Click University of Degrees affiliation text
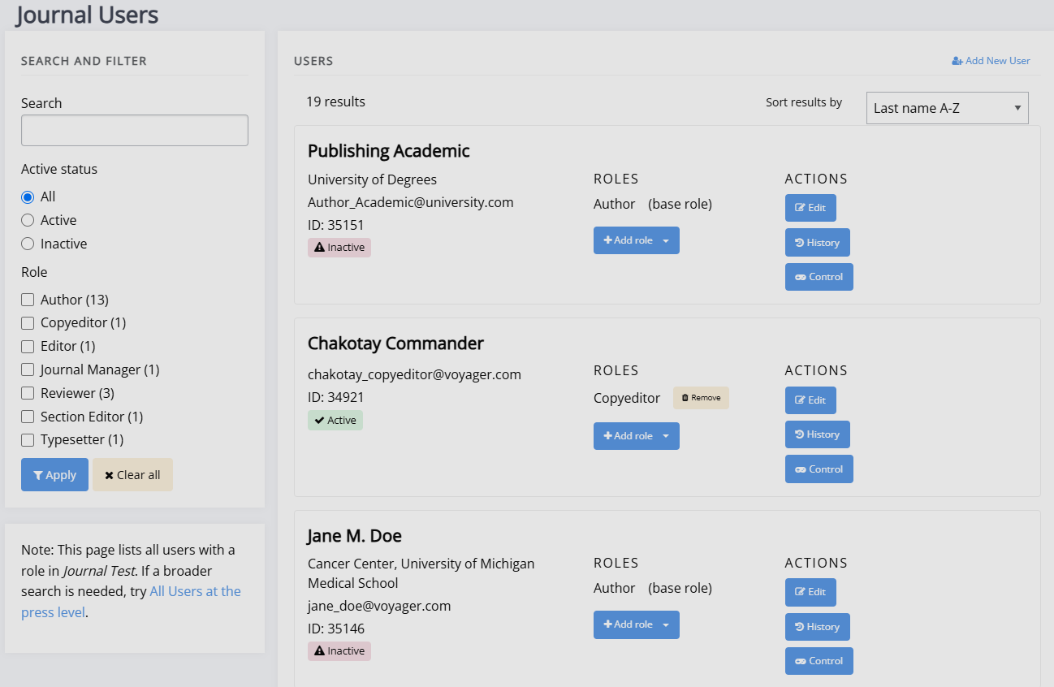The width and height of the screenshot is (1054, 687). point(372,179)
